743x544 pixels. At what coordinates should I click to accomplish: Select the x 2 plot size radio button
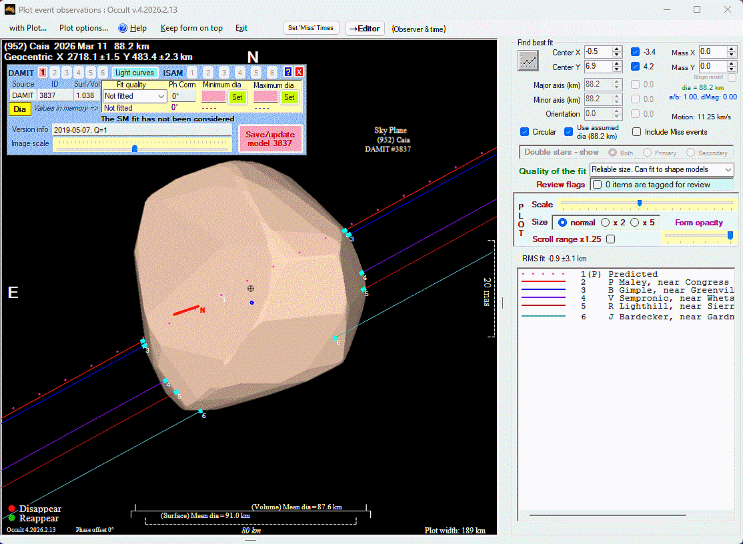pos(606,223)
